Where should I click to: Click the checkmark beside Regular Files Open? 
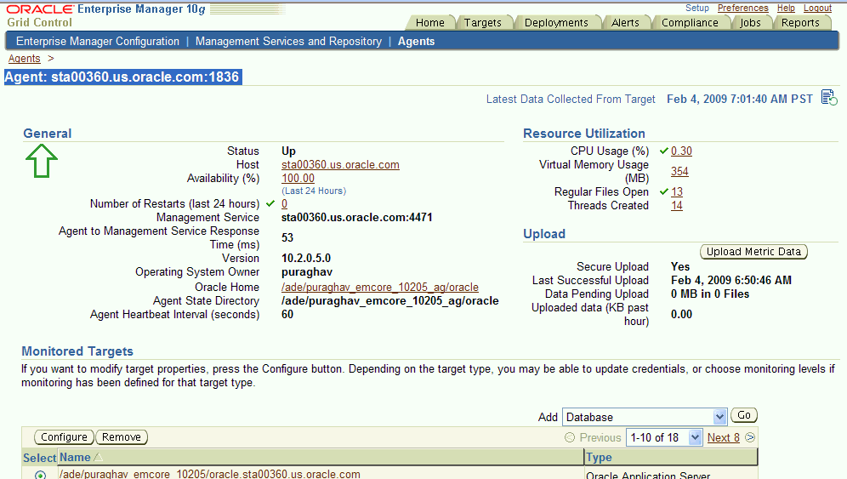click(x=664, y=191)
